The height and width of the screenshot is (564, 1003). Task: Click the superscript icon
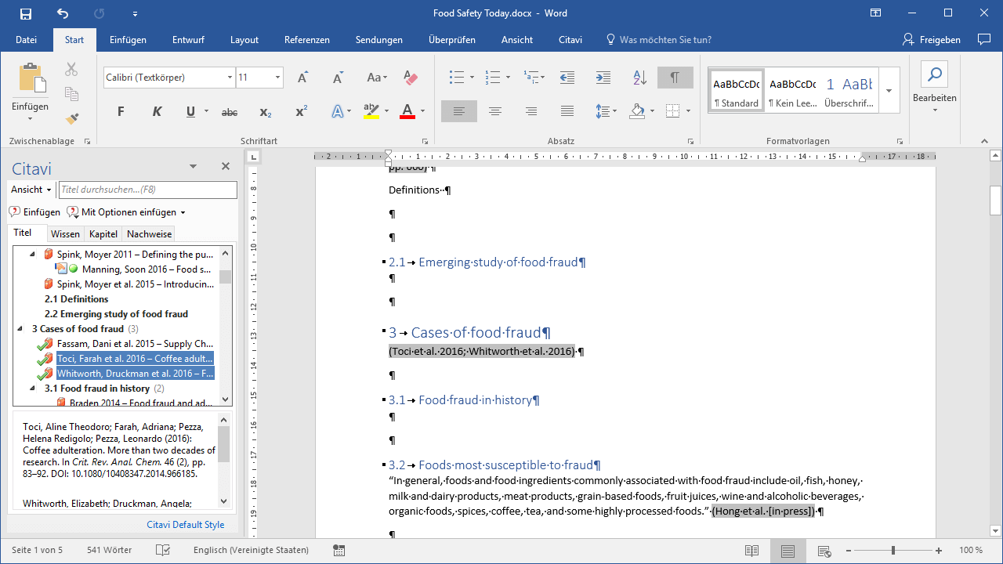[301, 112]
